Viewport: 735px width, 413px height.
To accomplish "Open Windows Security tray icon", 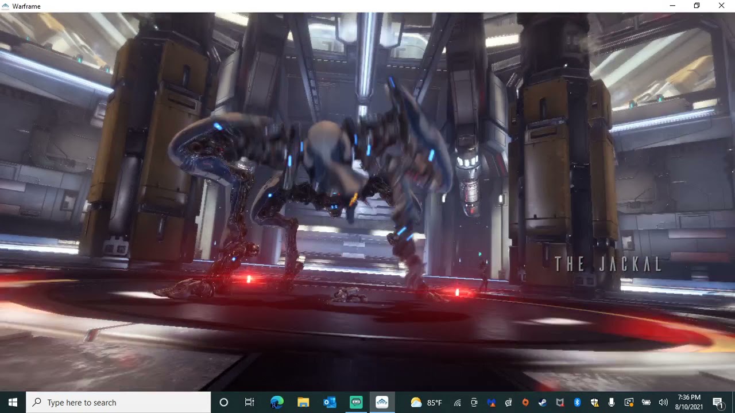I will tap(594, 403).
